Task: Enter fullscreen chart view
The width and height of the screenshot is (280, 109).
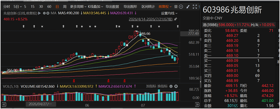Action: 195,7
